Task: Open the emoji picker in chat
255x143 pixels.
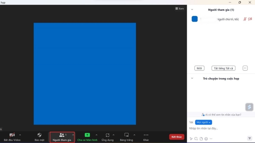Action: 206,139
